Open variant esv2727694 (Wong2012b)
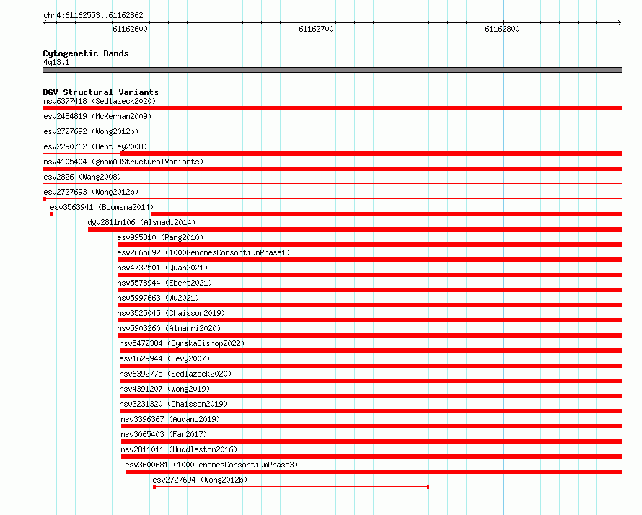642x515 pixels. pos(200,480)
